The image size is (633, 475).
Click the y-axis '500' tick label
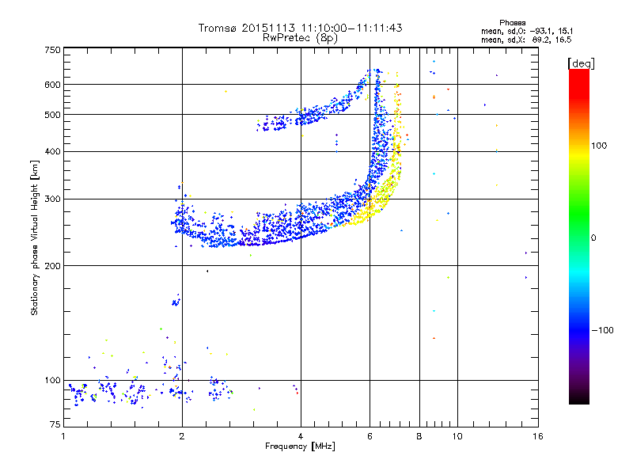(52, 115)
